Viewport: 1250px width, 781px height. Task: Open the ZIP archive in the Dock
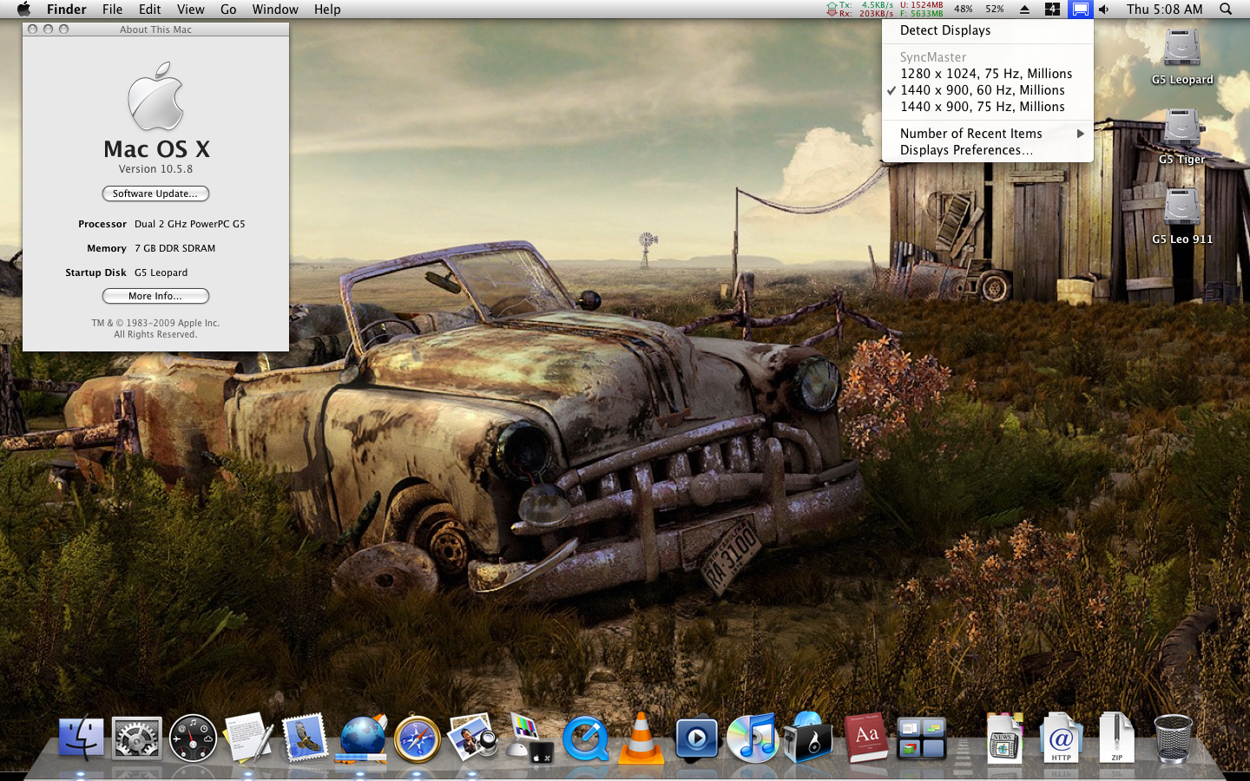pos(1116,738)
